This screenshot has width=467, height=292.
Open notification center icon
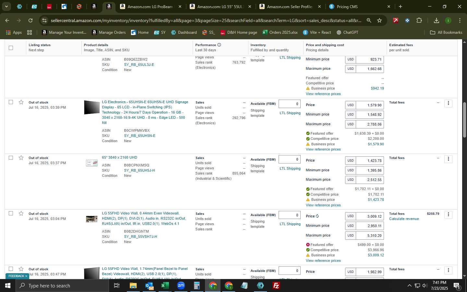(x=457, y=286)
